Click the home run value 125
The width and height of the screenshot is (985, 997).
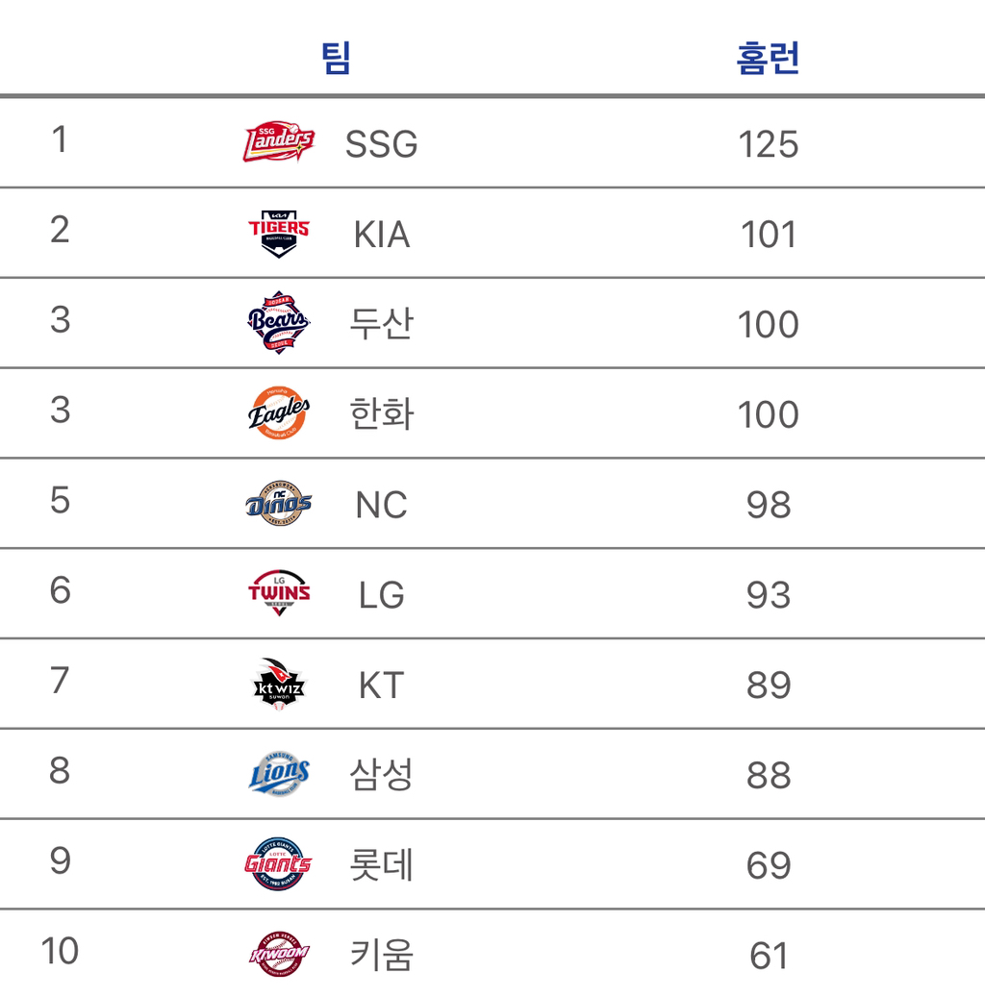point(768,144)
